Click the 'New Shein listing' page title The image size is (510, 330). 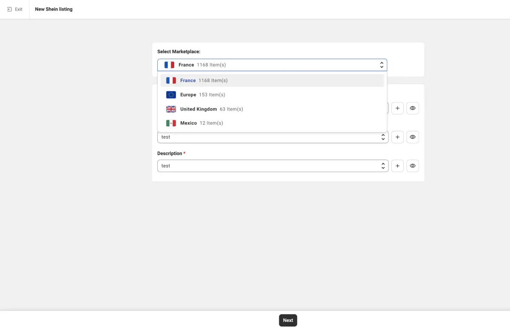coord(54,9)
